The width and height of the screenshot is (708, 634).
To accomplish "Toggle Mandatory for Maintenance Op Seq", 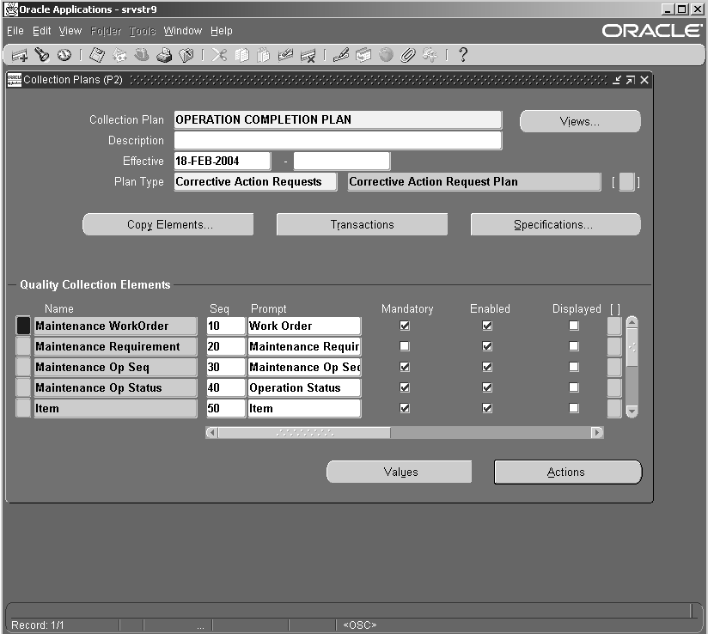I will (x=405, y=367).
